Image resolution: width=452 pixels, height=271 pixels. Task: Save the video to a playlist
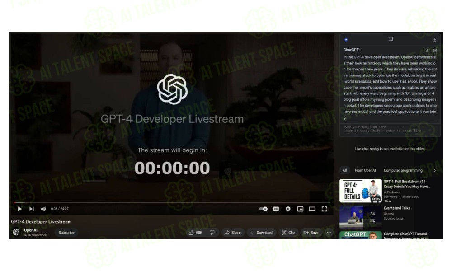(x=311, y=233)
